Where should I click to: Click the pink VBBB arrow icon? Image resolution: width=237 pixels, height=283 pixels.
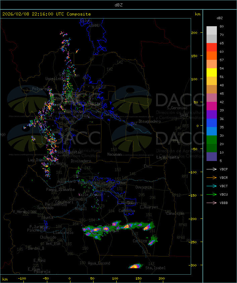(x=212, y=203)
